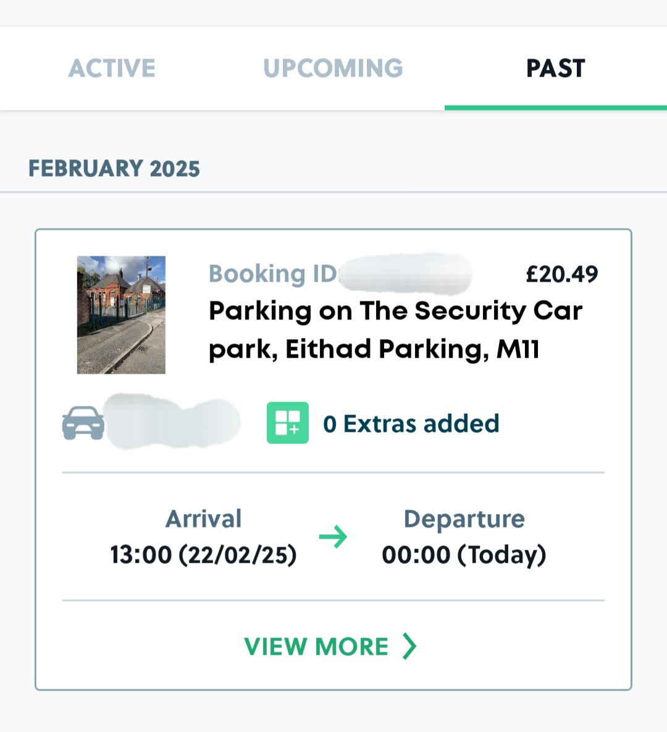Tap the FEBRUARY 2025 section header
667x732 pixels.
click(x=114, y=169)
